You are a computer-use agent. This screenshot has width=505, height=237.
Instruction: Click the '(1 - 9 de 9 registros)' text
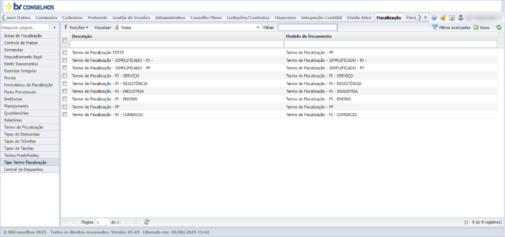pos(483,222)
